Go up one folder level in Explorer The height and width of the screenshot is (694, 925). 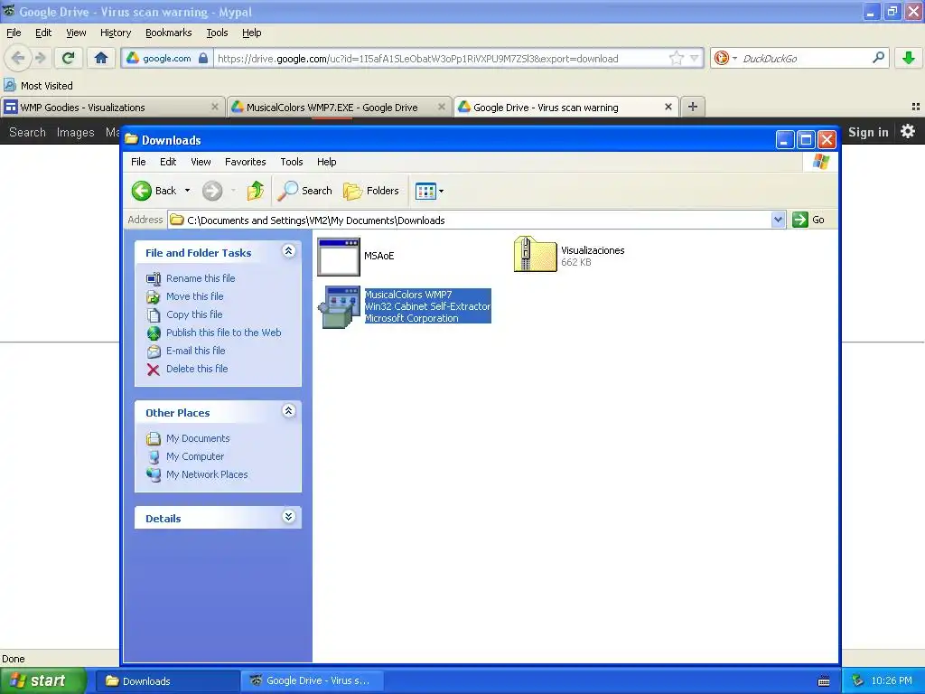(x=256, y=191)
